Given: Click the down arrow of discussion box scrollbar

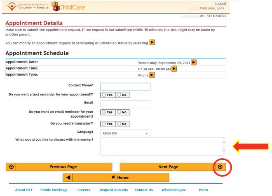Looking at the screenshot, I should pos(224,151).
